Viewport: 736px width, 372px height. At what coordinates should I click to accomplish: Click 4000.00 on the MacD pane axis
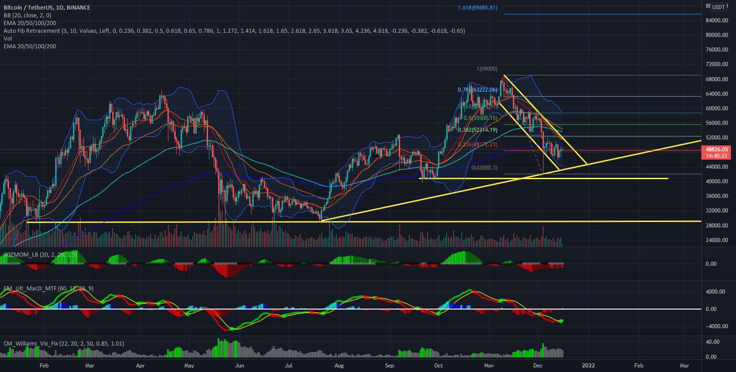[715, 292]
